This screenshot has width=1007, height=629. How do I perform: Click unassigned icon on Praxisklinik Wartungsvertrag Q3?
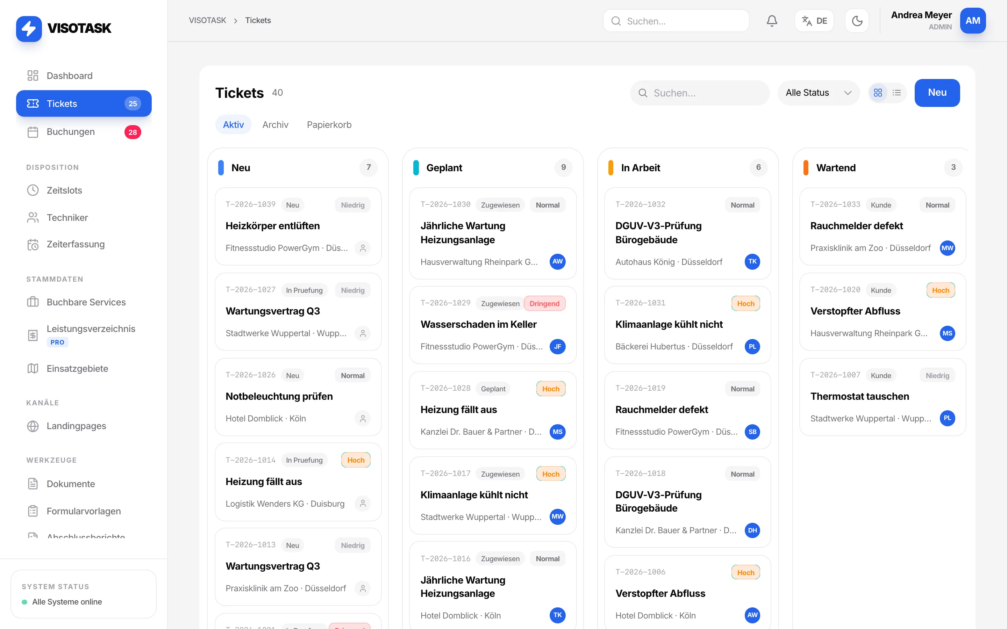coord(363,588)
